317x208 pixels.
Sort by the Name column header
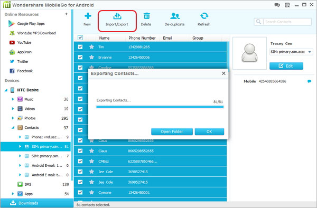(104, 38)
